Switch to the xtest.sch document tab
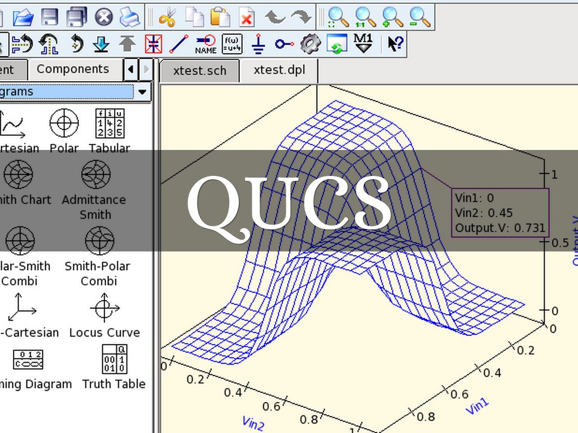578x433 pixels. pyautogui.click(x=200, y=71)
